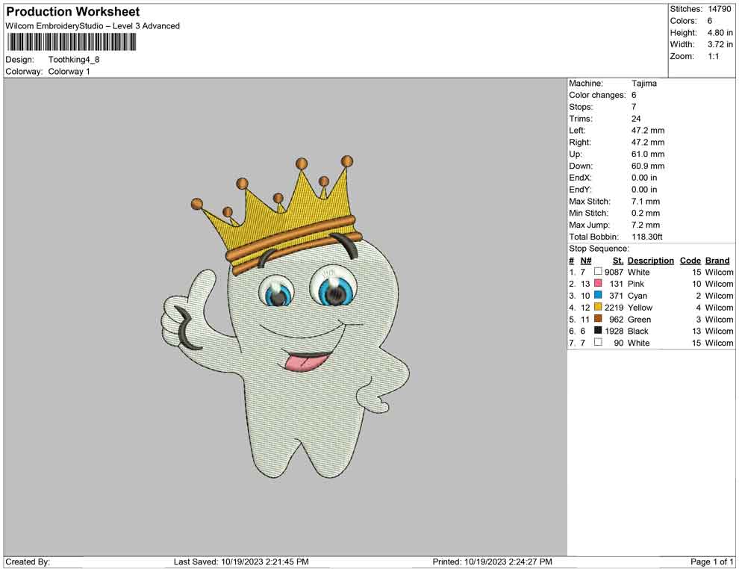Click the 'Production Worksheet' heading
This screenshot has width=739, height=569.
[x=73, y=12]
